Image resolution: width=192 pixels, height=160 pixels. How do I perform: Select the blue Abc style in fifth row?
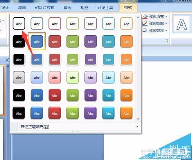pyautogui.click(x=37, y=95)
